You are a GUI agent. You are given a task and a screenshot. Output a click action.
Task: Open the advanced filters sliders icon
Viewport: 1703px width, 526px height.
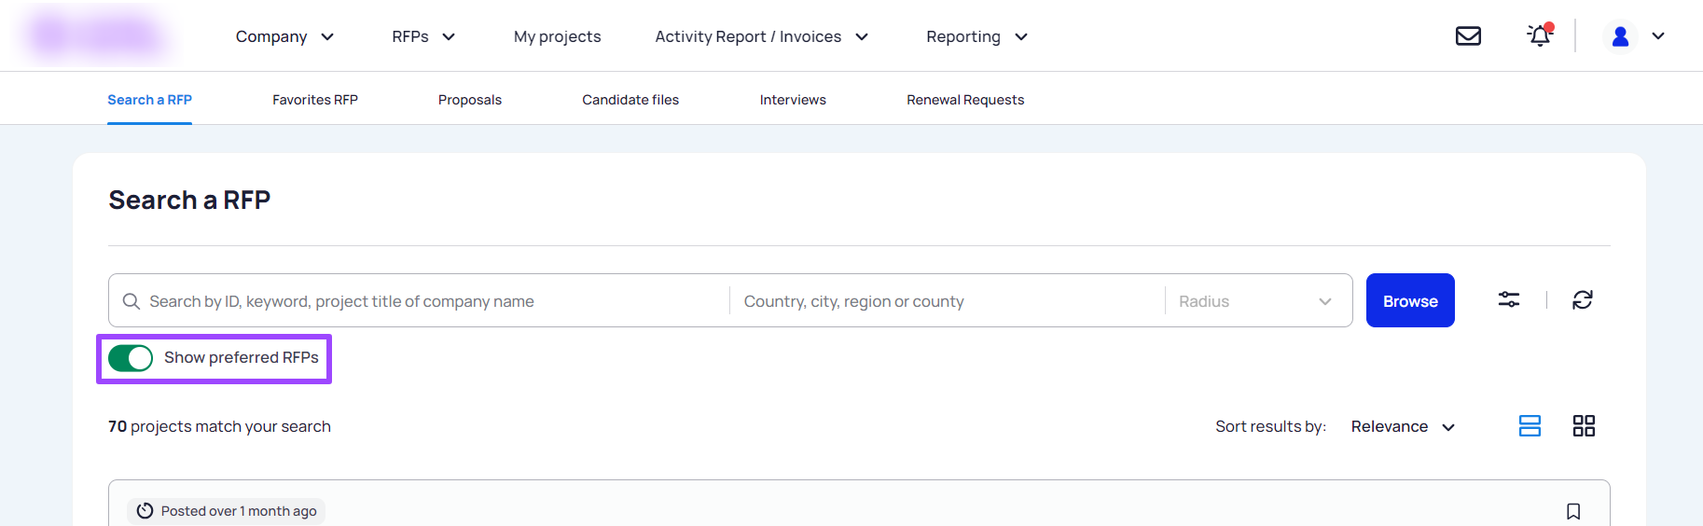(x=1509, y=299)
